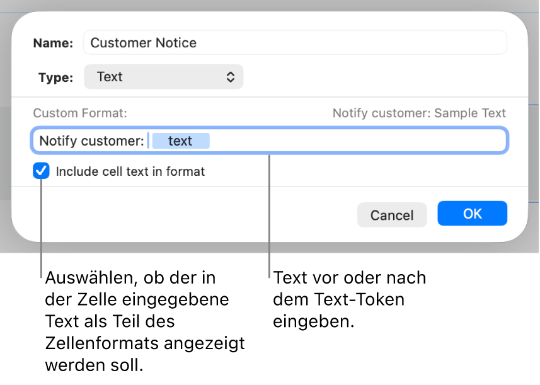
Task: Click the OK button
Action: point(472,214)
